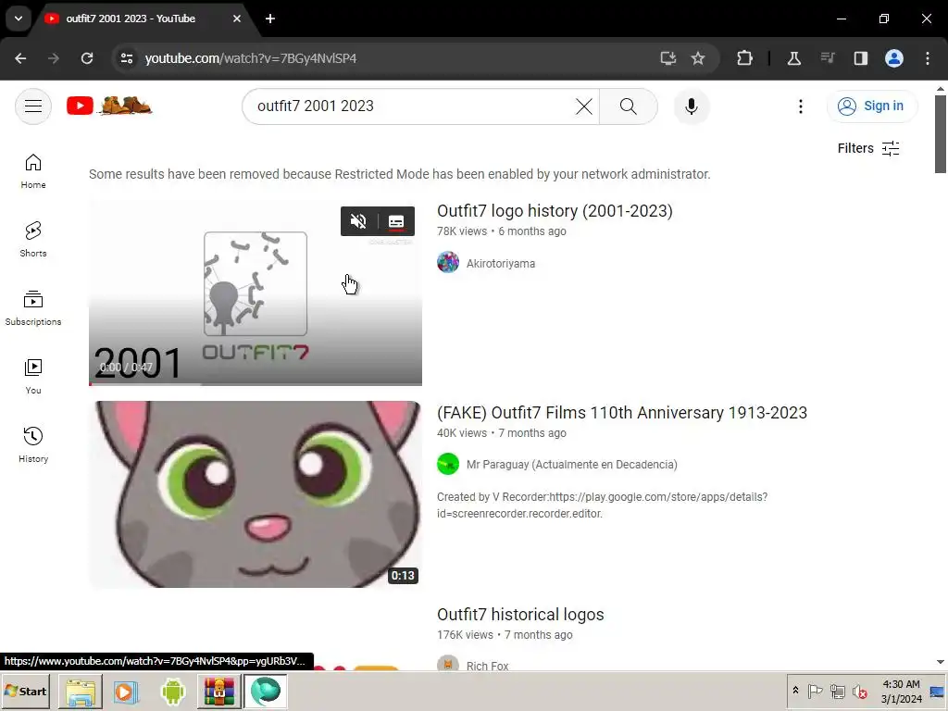Seek on the preview video progress bar
The width and height of the screenshot is (948, 711).
pos(256,383)
